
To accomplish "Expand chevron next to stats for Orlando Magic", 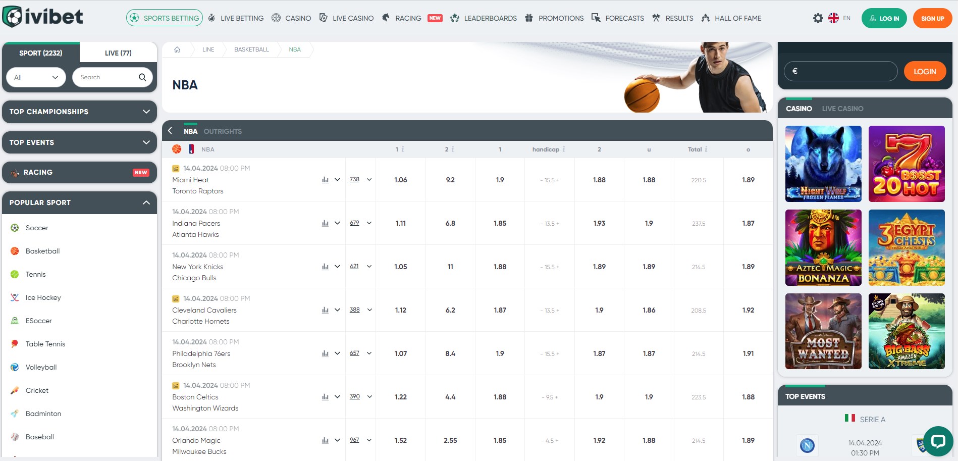I will [337, 440].
